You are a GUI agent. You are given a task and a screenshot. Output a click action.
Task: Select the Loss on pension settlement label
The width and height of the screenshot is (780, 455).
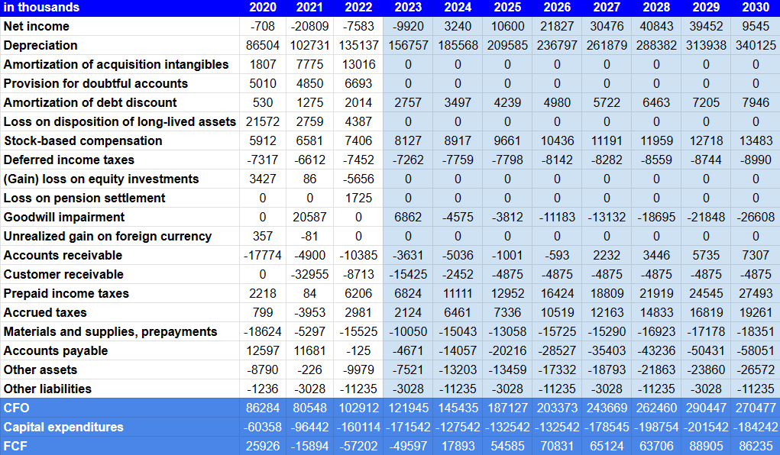(66, 198)
